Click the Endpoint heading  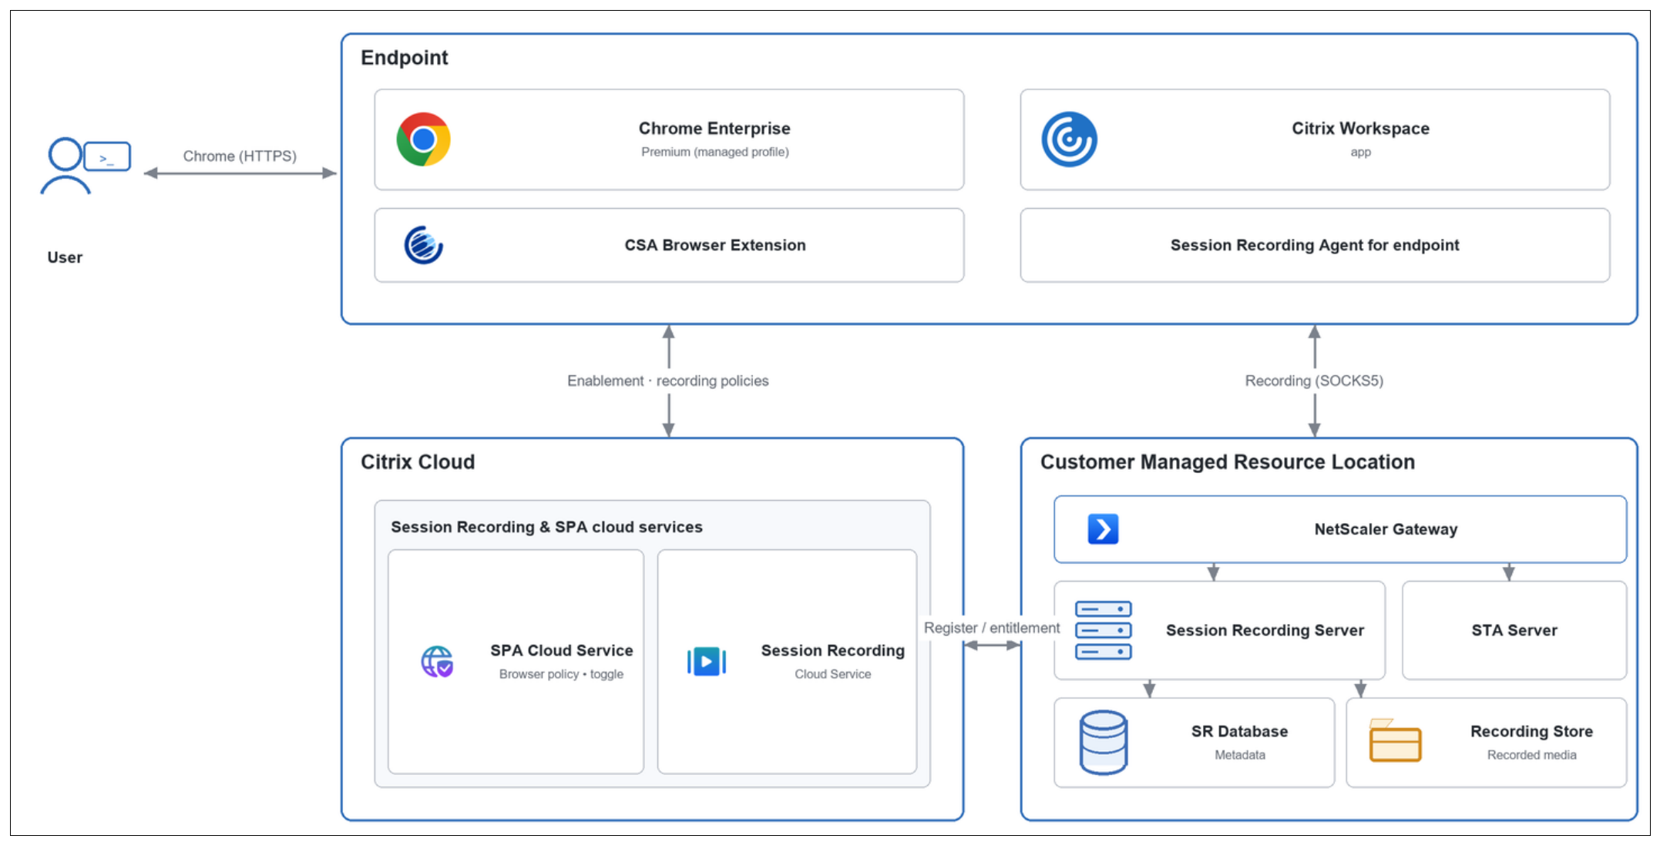tap(405, 58)
